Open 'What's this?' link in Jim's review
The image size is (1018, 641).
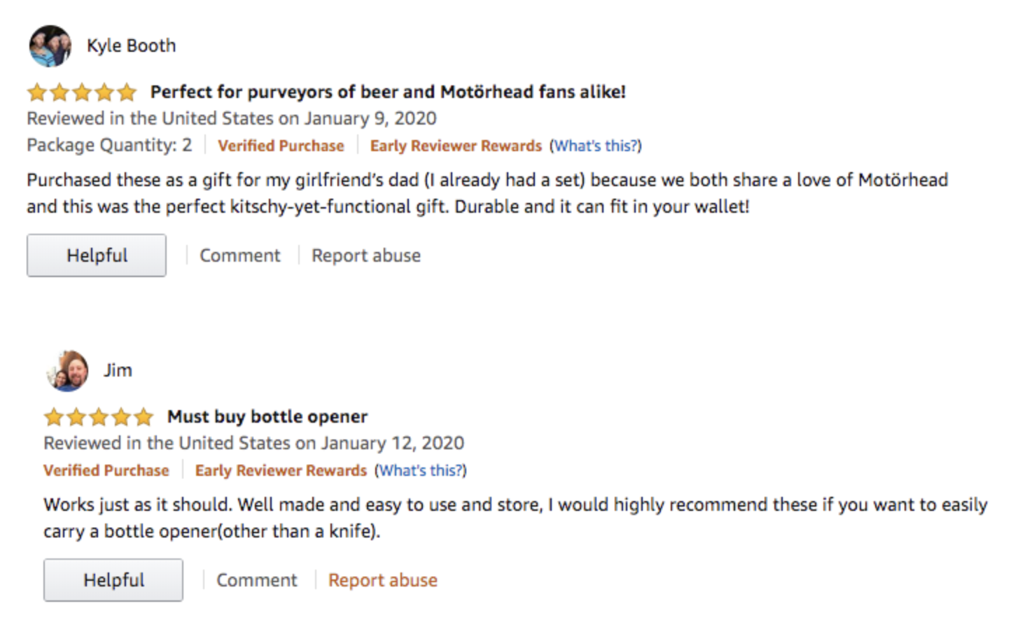tap(421, 470)
